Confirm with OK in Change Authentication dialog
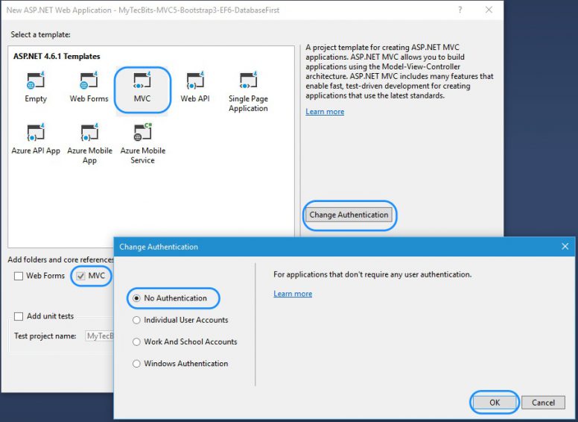The height and width of the screenshot is (422, 578). [x=495, y=403]
